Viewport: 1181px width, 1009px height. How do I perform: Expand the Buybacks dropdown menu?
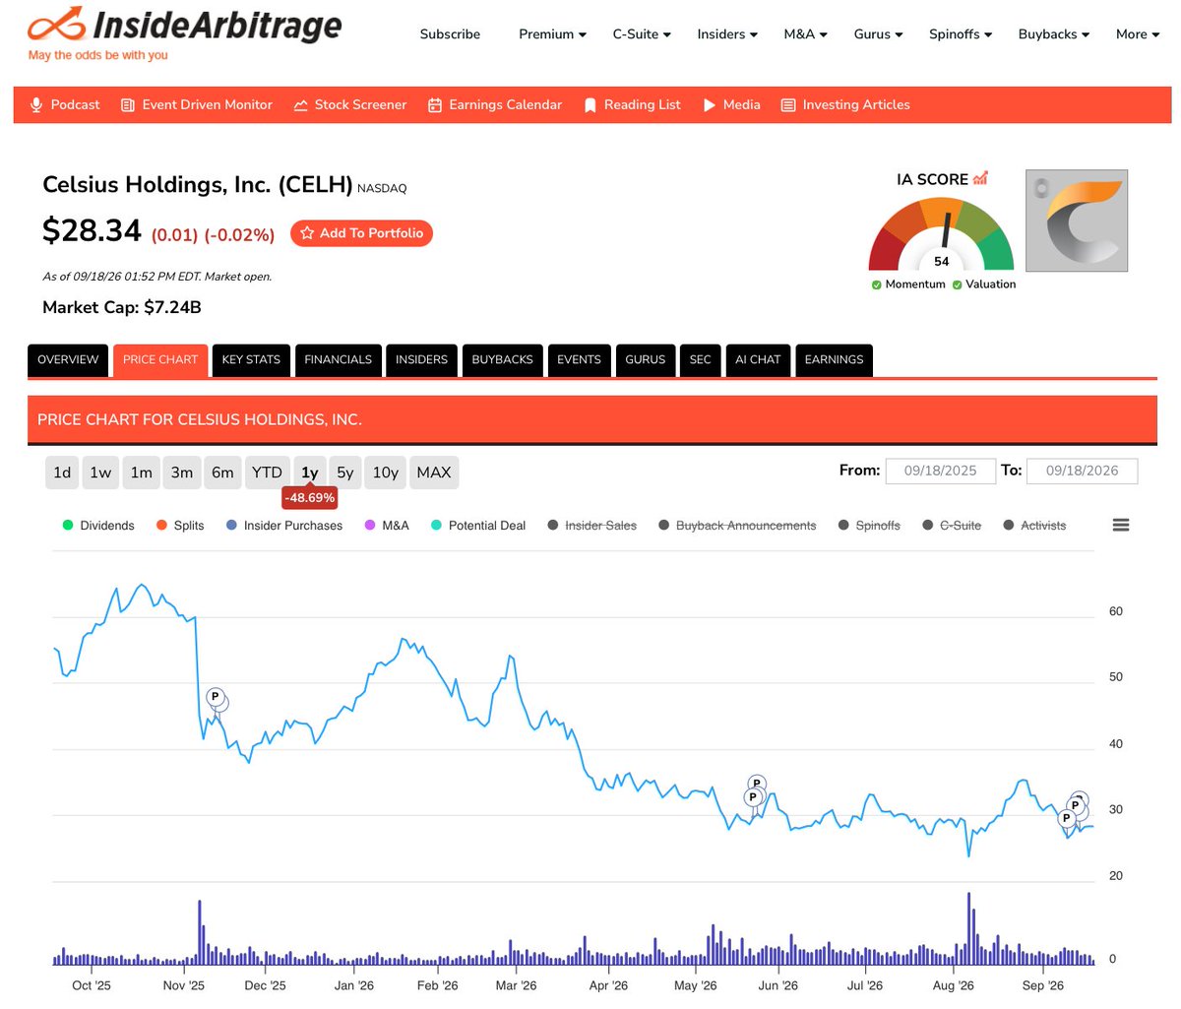point(1054,34)
